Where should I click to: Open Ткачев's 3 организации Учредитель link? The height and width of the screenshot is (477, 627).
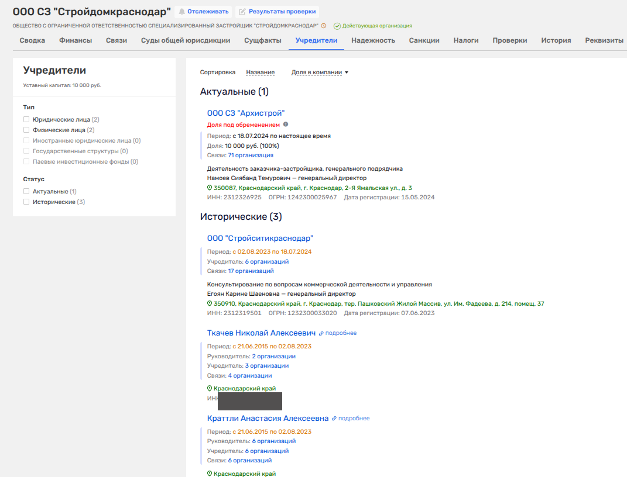(267, 365)
